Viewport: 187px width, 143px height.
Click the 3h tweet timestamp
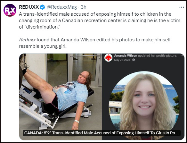(84, 7)
